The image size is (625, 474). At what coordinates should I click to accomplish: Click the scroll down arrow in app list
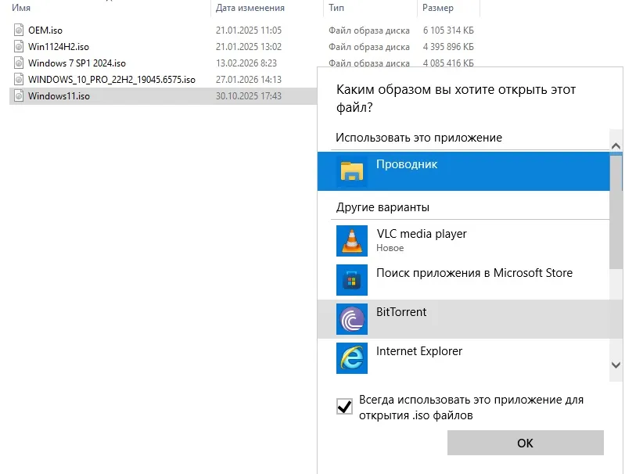(x=616, y=364)
